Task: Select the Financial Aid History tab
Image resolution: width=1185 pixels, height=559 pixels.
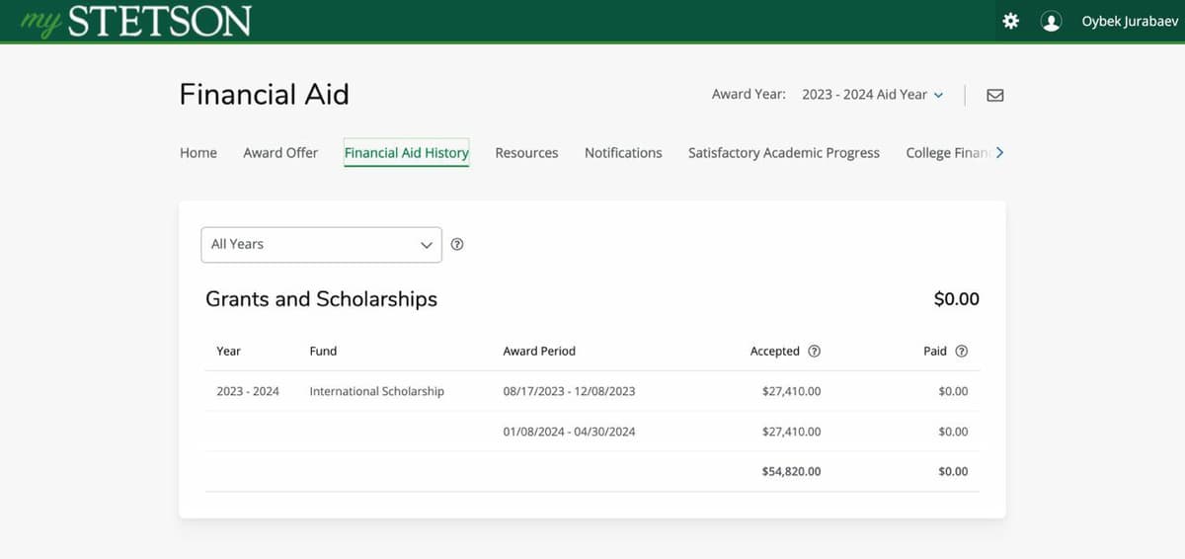Action: [x=406, y=153]
